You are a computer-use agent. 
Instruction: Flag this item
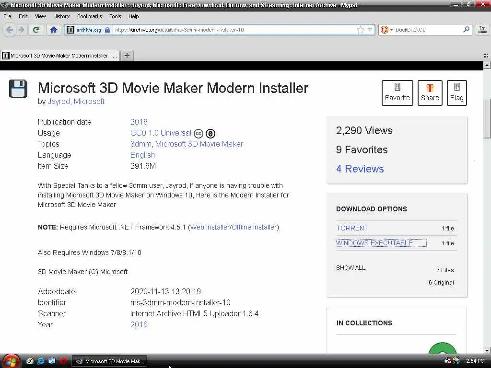tap(456, 92)
